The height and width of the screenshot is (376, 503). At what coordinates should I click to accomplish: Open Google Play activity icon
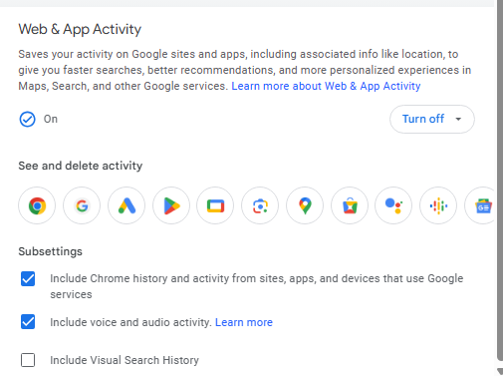tap(171, 205)
